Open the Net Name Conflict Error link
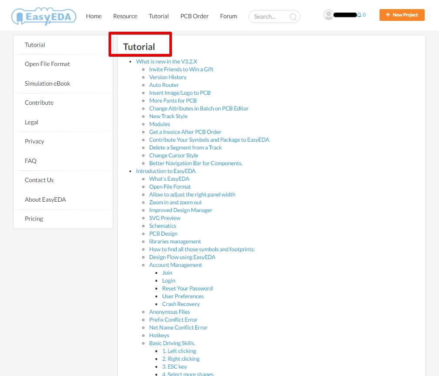The image size is (439, 376). point(178,328)
